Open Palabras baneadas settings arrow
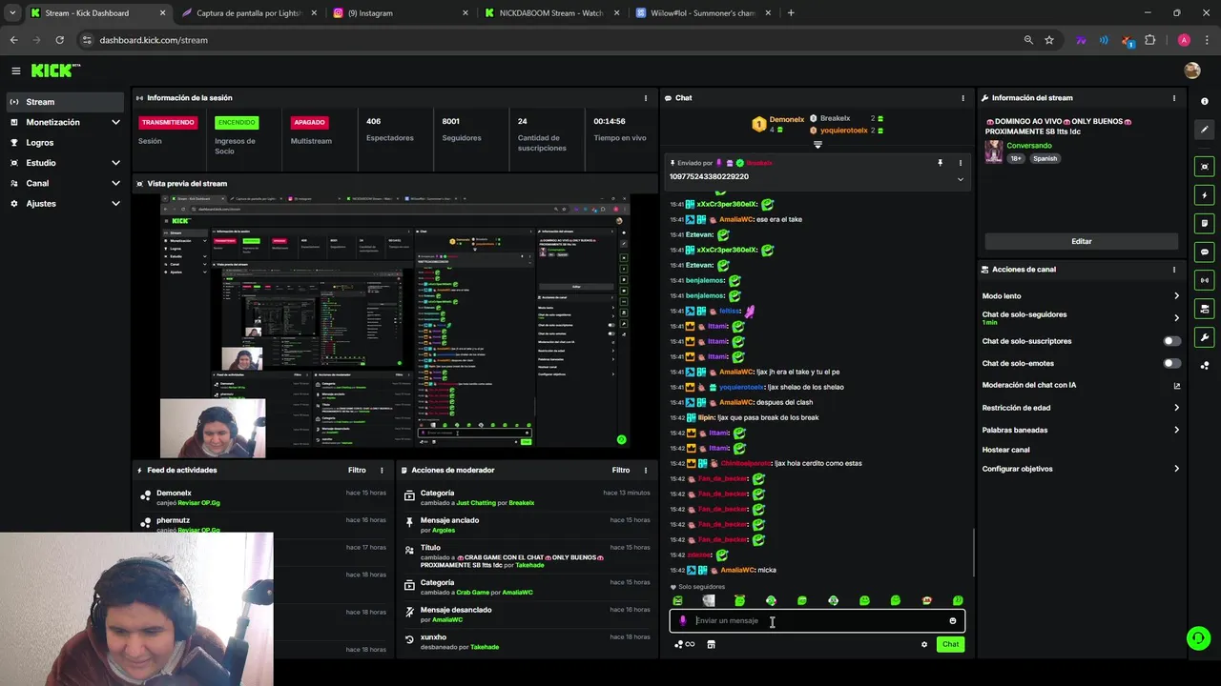Image resolution: width=1221 pixels, height=686 pixels. pos(1176,430)
